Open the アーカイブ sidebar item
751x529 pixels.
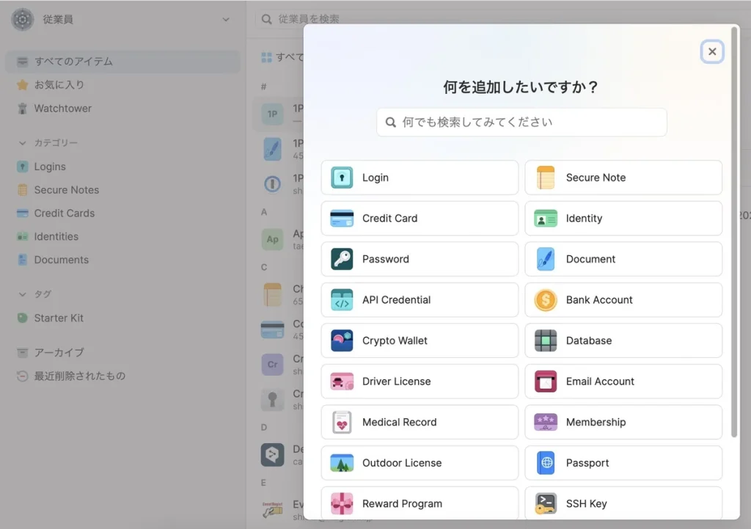pyautogui.click(x=59, y=353)
